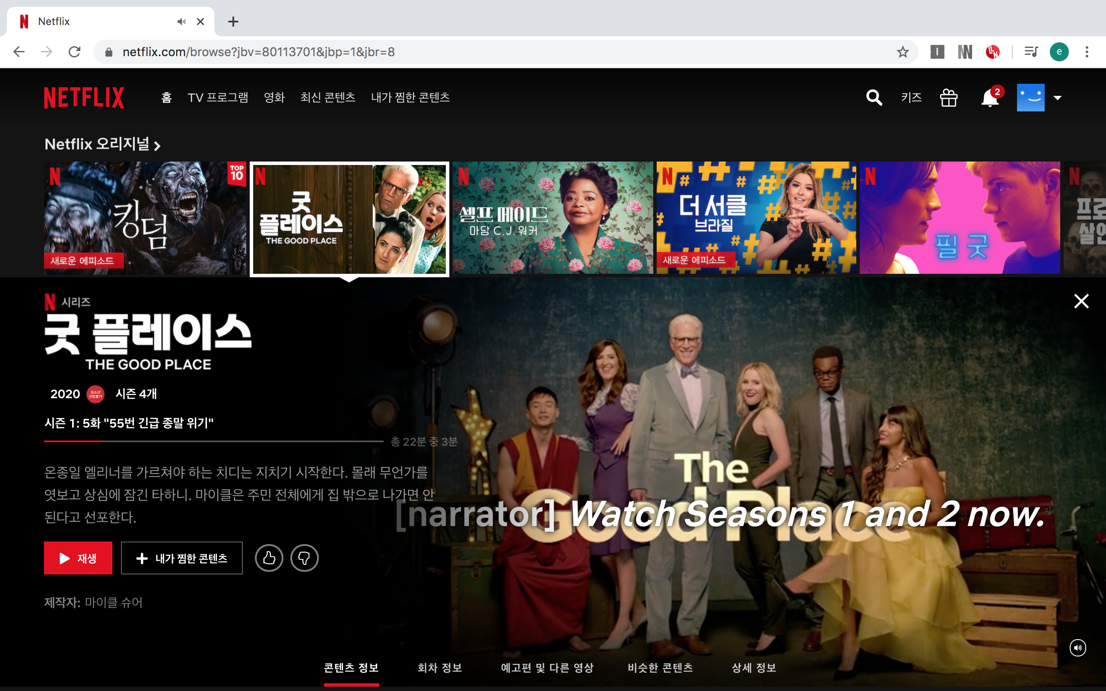Screen dimensions: 1106x691
Task: Click the lock site info icon
Action: [109, 52]
